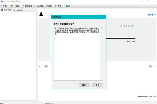Click inside the clipboard text area
Image resolution: width=157 pixels, height=104 pixels.
point(77,54)
